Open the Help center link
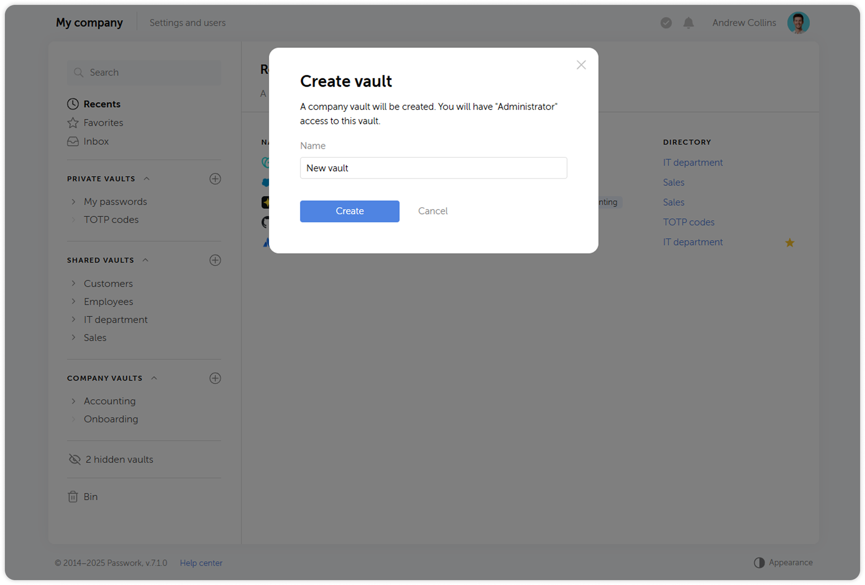The image size is (865, 585). coord(201,563)
